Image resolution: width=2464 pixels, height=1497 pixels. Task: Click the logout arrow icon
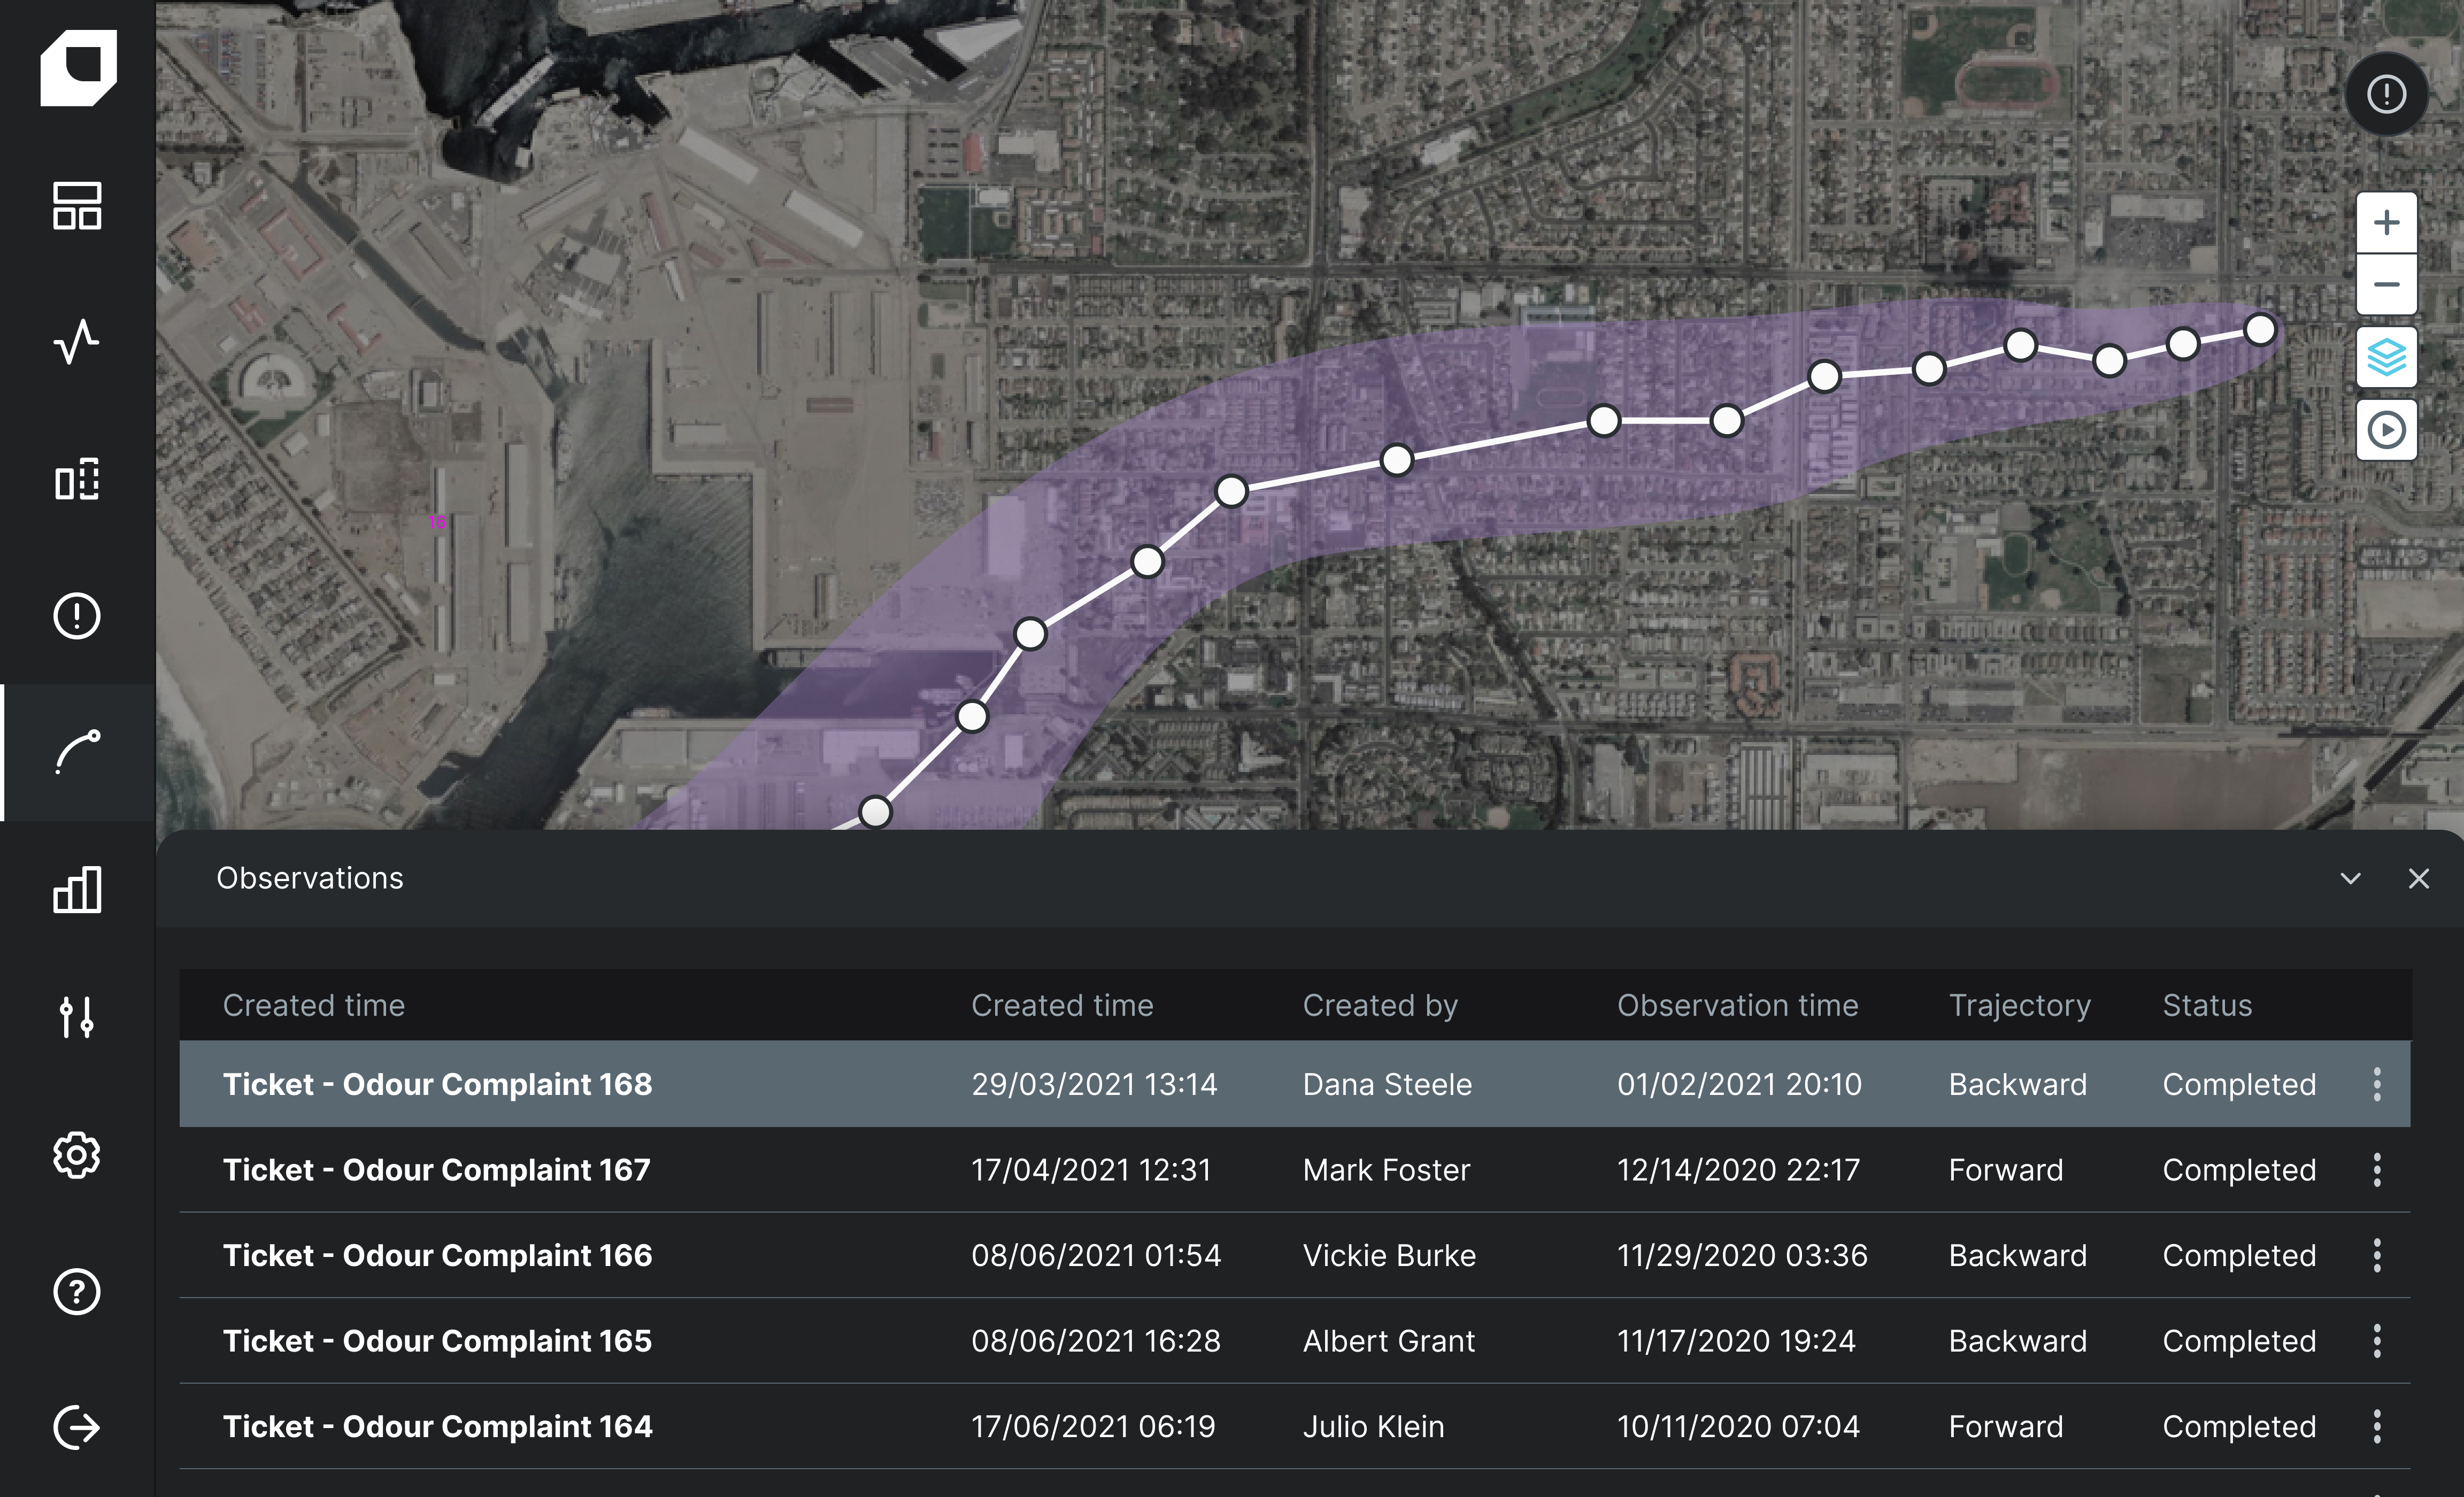(x=77, y=1427)
